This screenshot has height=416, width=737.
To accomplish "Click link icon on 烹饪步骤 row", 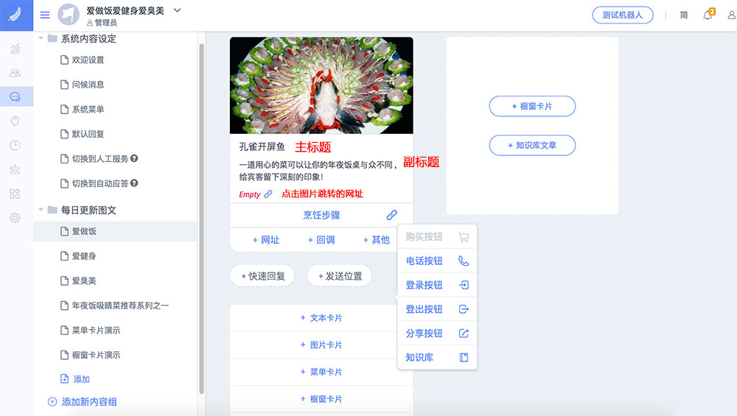I will (x=391, y=215).
